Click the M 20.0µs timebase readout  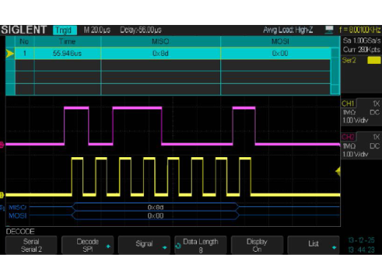tap(97, 30)
